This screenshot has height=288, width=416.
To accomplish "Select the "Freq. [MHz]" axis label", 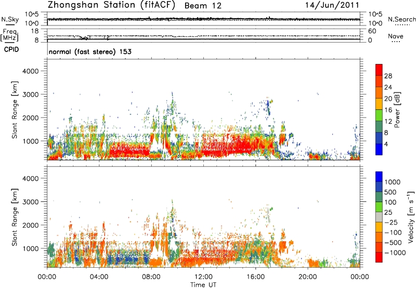I will pos(9,35).
